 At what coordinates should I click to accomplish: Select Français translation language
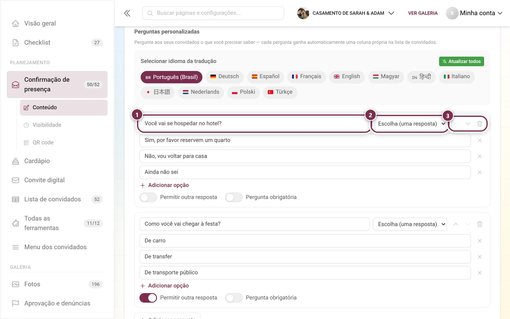point(306,77)
